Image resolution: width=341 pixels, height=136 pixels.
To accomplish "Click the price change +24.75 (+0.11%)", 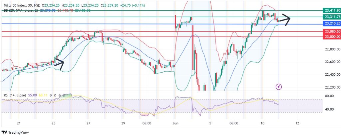I will click(133, 5).
